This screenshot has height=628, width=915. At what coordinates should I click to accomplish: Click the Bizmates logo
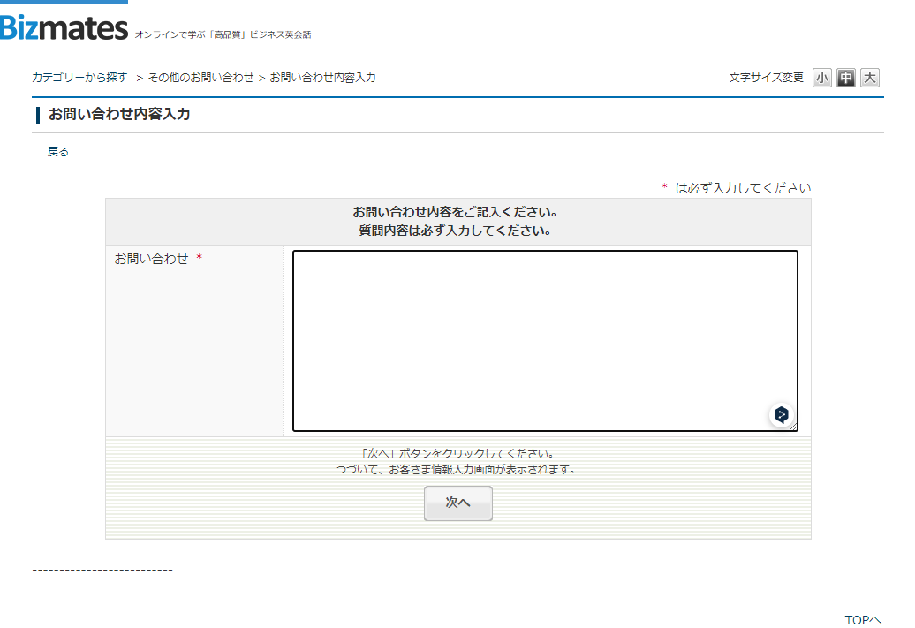point(62,26)
